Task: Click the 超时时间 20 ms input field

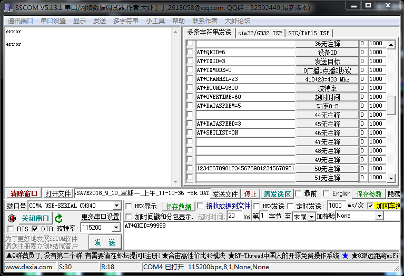Action: (234, 216)
